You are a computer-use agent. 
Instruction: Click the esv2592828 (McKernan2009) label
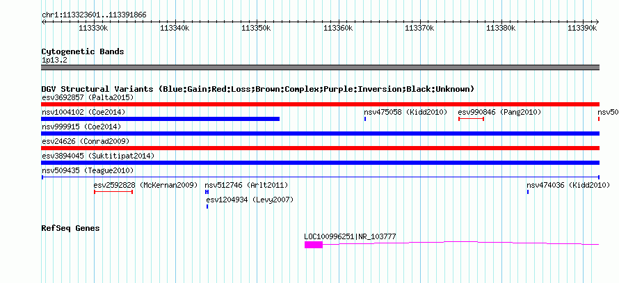(x=145, y=185)
